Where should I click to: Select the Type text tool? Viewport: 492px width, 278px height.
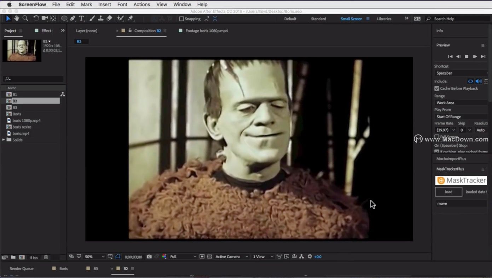81,18
